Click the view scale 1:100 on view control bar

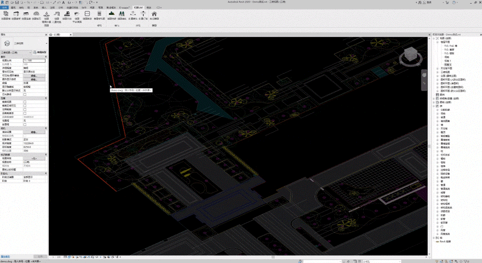[x=56, y=257]
